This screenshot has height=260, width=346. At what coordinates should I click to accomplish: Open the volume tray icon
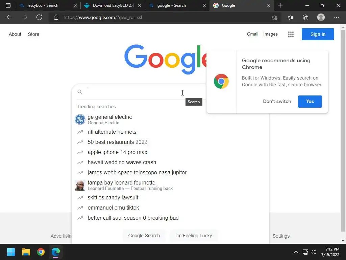click(313, 252)
